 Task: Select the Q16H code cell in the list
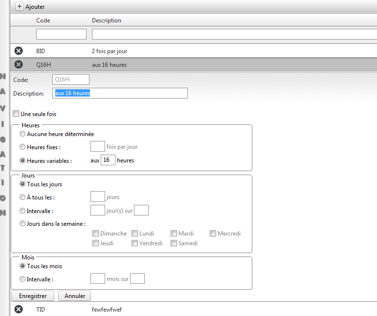click(44, 65)
